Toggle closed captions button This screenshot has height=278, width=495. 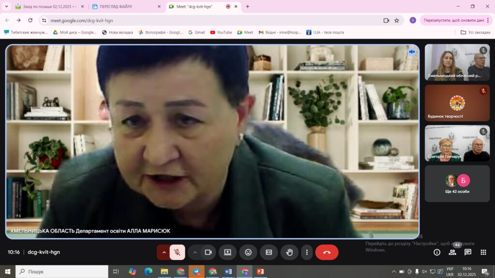[269, 252]
